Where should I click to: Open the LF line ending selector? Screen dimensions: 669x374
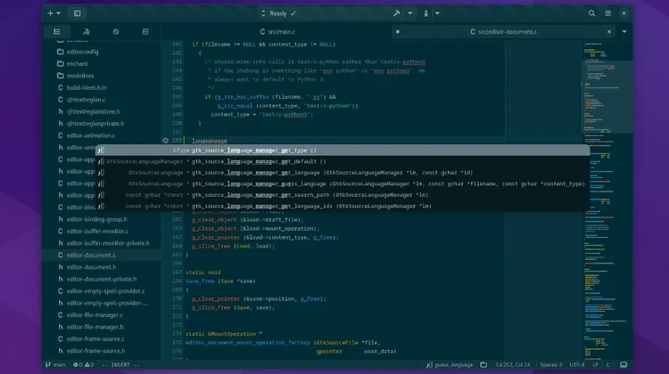tap(595, 364)
